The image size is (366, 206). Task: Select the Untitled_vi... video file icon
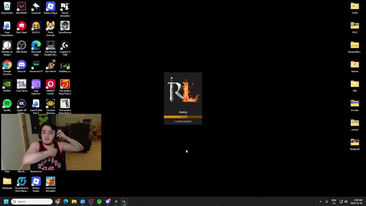click(x=65, y=66)
